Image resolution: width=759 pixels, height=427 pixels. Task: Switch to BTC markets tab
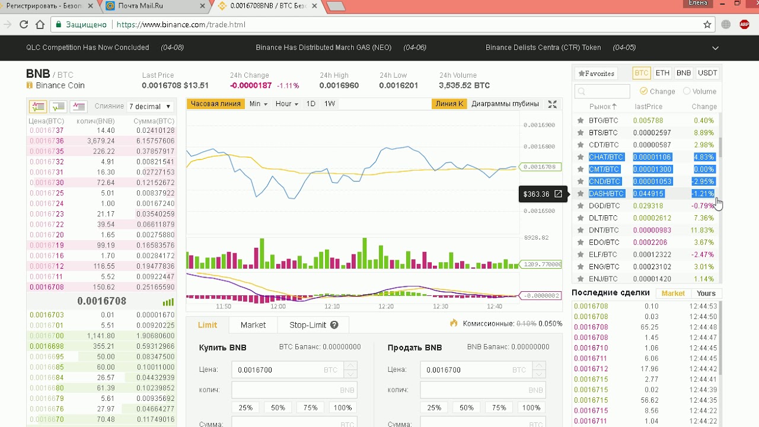[641, 73]
